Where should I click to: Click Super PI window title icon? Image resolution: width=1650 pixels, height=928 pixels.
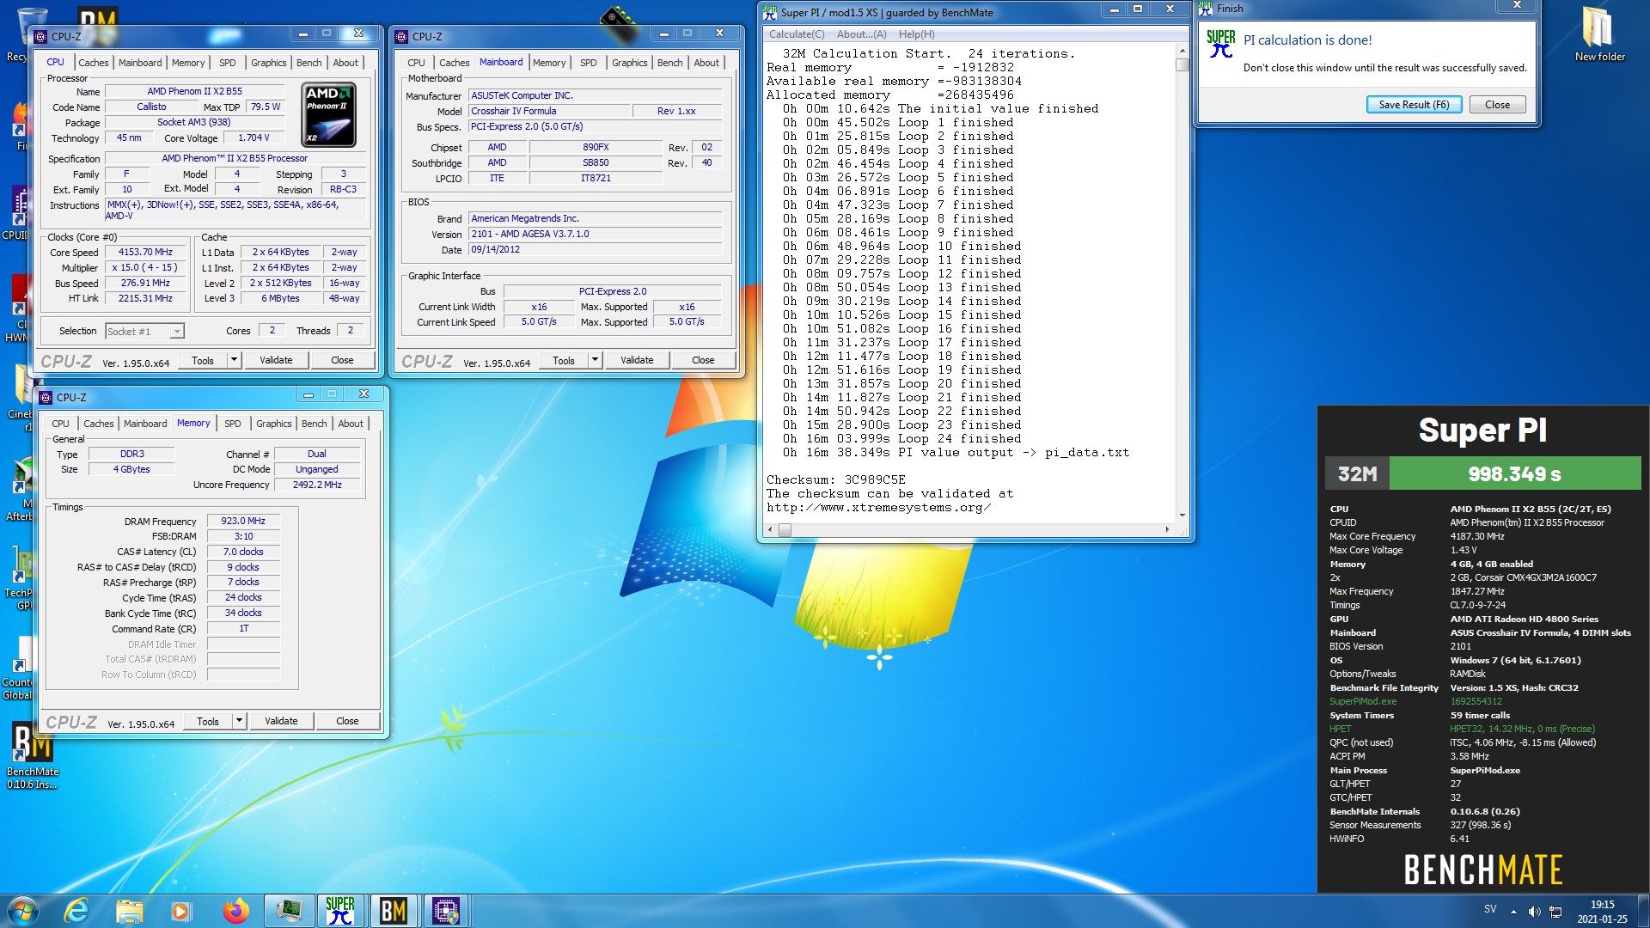[x=771, y=12]
